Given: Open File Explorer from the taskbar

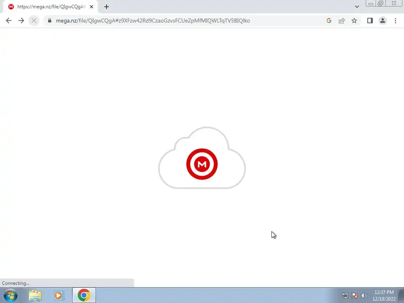Looking at the screenshot, I should click(35, 296).
